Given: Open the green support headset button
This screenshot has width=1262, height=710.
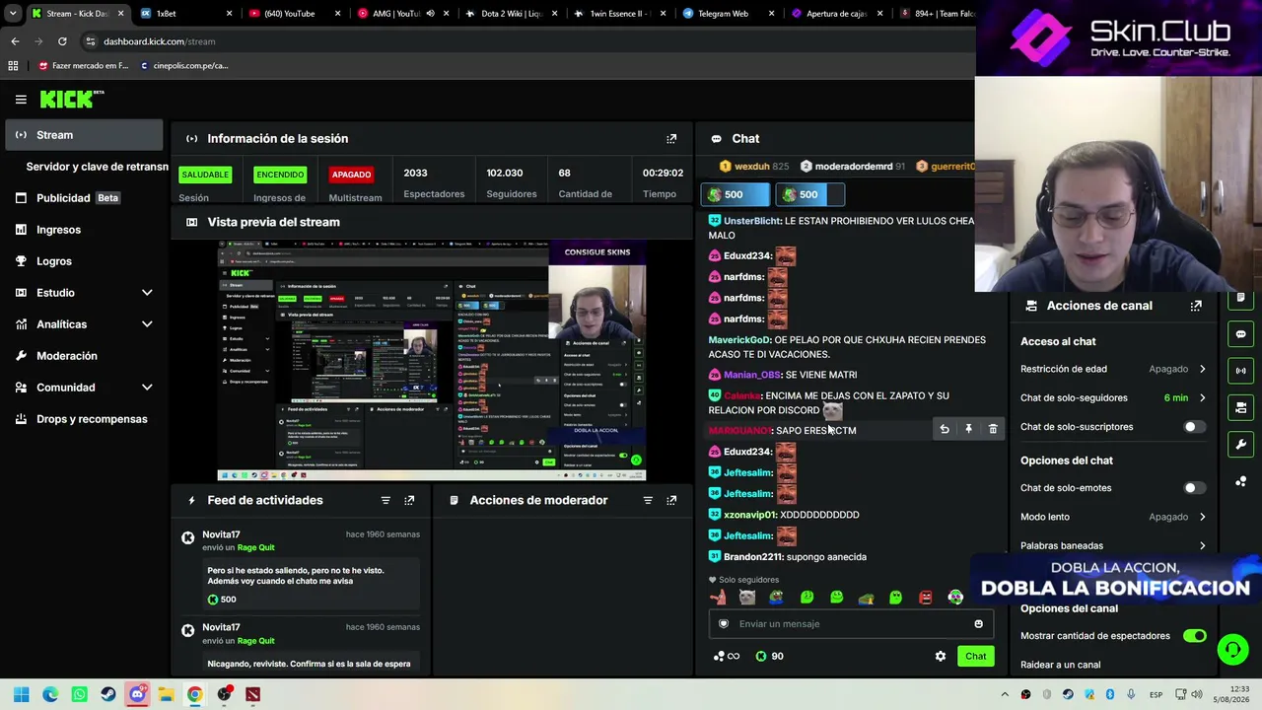Looking at the screenshot, I should coord(1232,649).
